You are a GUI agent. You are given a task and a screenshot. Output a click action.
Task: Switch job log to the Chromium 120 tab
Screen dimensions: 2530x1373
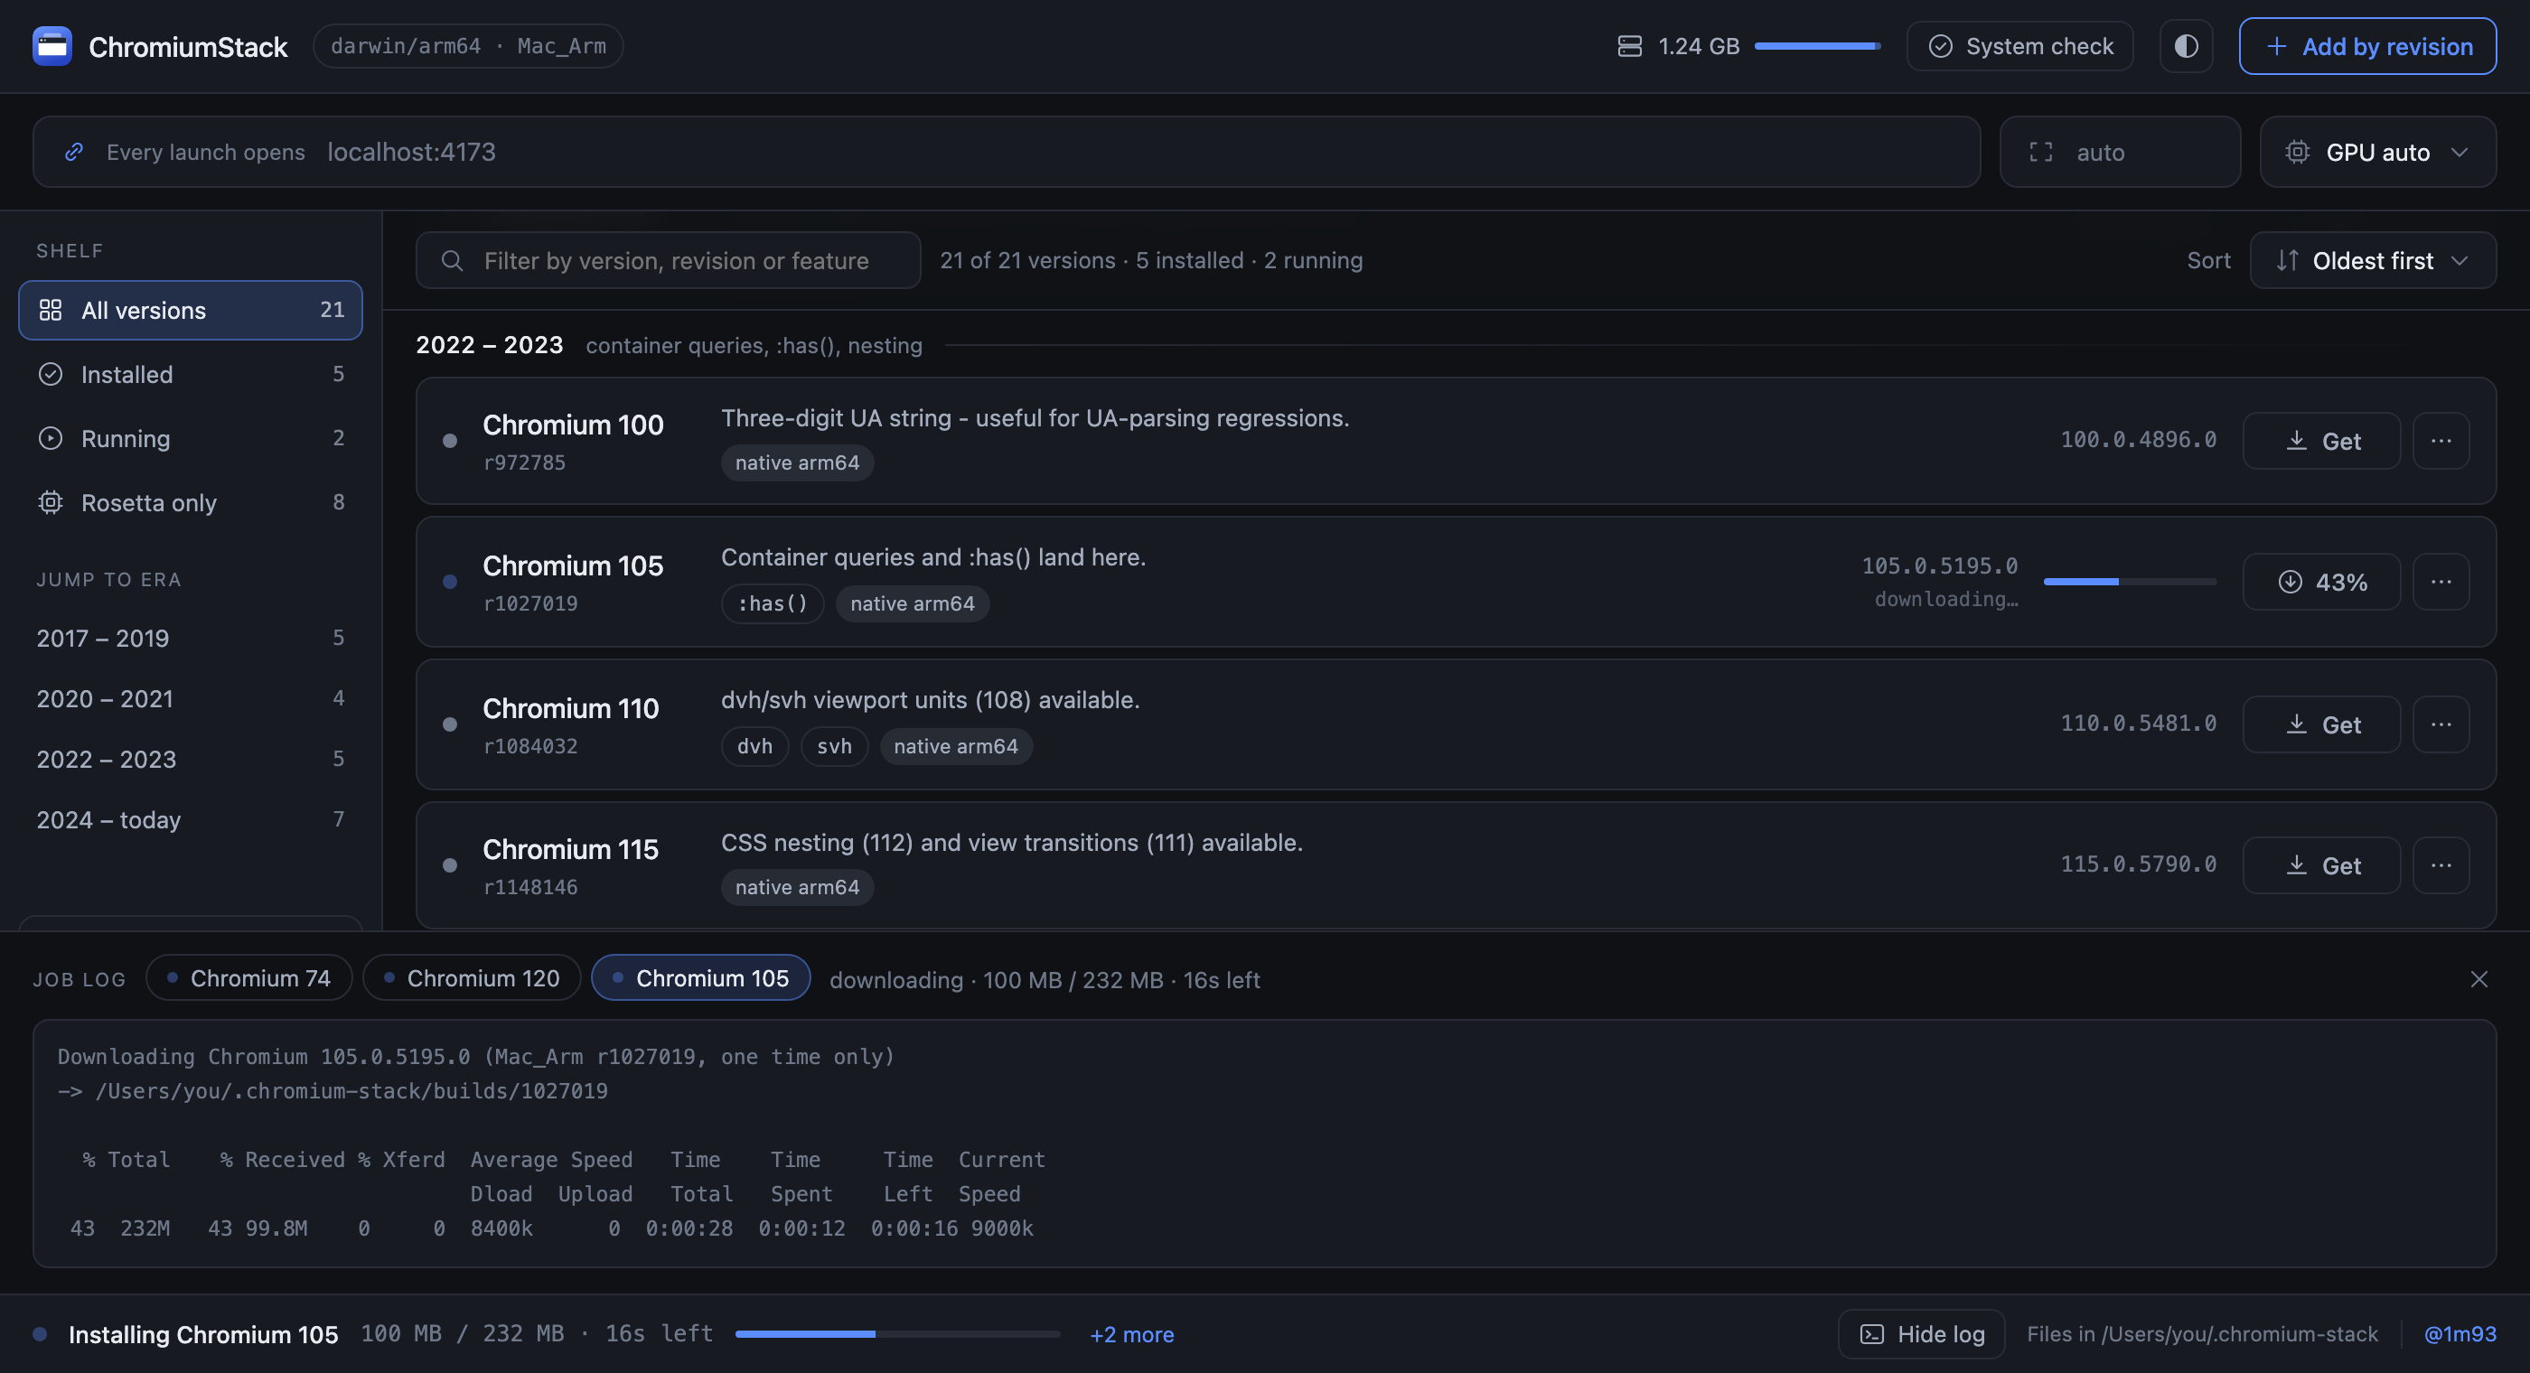pyautogui.click(x=472, y=978)
